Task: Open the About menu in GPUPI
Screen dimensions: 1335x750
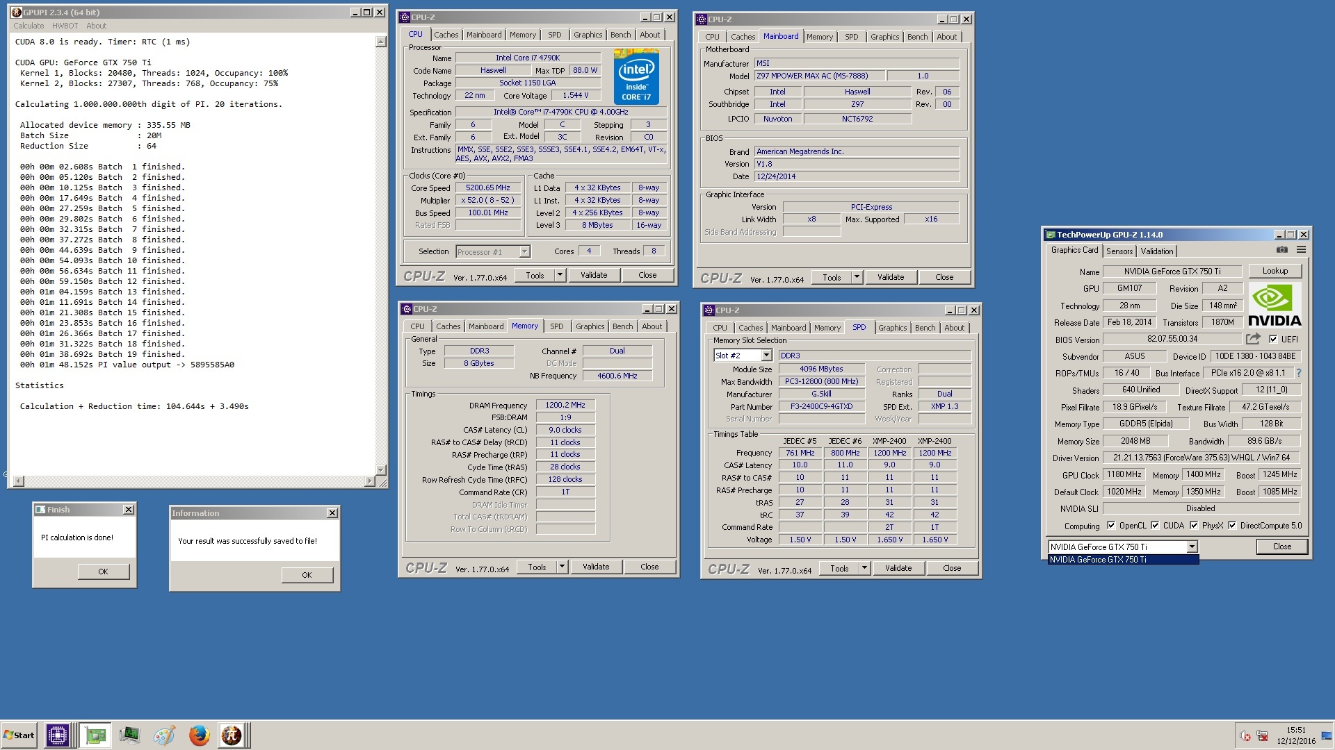Action: click(96, 26)
